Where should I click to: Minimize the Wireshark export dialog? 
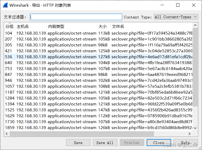click(x=162, y=5)
